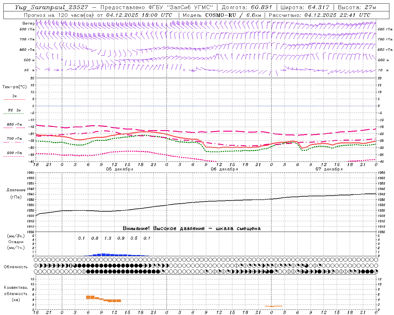Image resolution: width=394 pixels, height=315 pixels.
Task: Click the 1.3 precipitation amount
Action: point(108,238)
